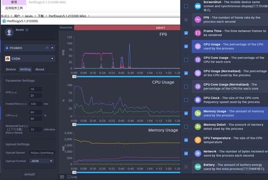Image resolution: width=268 pixels, height=180 pixels.
Task: Click the Memory Detail icon
Action: [x=198, y=127]
